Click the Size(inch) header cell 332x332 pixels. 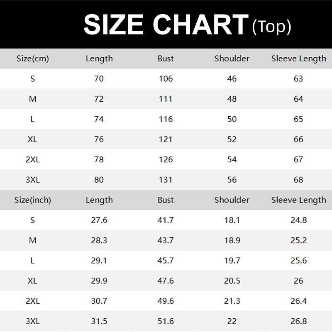32,200
